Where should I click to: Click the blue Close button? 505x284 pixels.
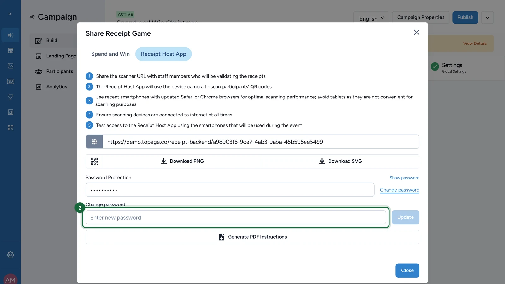(407, 271)
